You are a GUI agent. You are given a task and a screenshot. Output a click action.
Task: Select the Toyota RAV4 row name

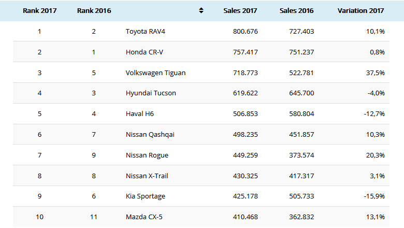[x=146, y=32]
